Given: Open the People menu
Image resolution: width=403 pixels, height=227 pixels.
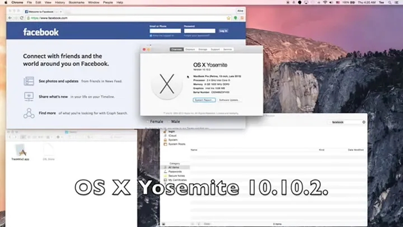Looking at the screenshot, I should (x=108, y=2).
